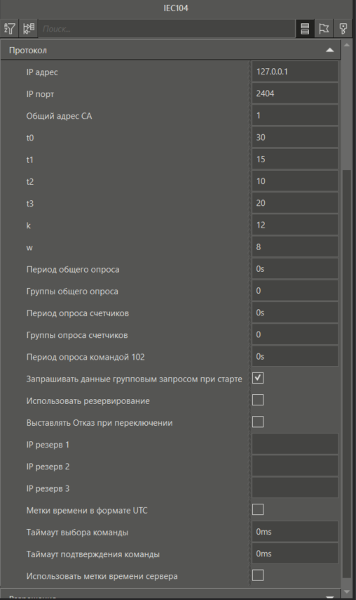
Task: Click the flag icon in toolbar
Action: (x=324, y=29)
